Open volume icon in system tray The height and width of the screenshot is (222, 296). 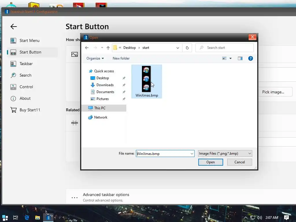(x=260, y=218)
